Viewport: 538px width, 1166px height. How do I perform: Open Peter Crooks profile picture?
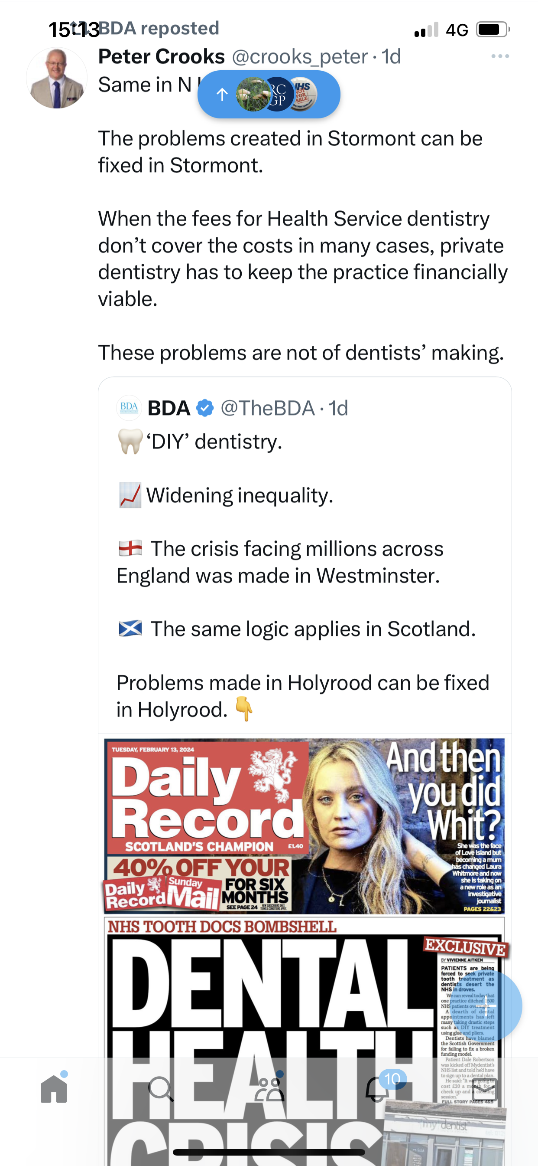pos(56,79)
